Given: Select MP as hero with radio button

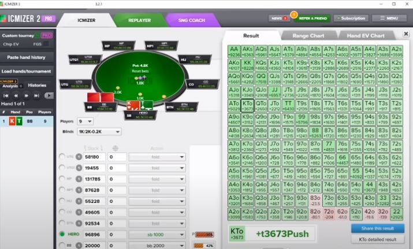Looking at the screenshot, I should pyautogui.click(x=62, y=179).
